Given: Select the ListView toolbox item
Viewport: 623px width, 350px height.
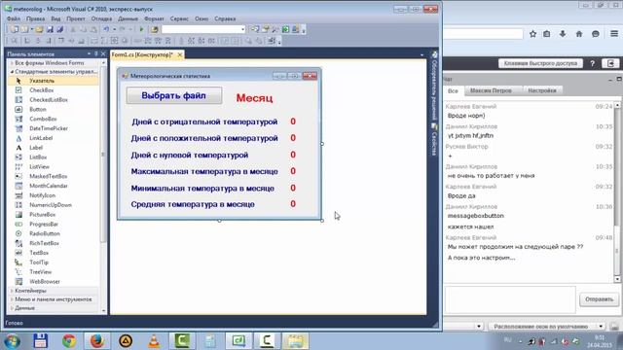Looking at the screenshot, I should [x=39, y=166].
